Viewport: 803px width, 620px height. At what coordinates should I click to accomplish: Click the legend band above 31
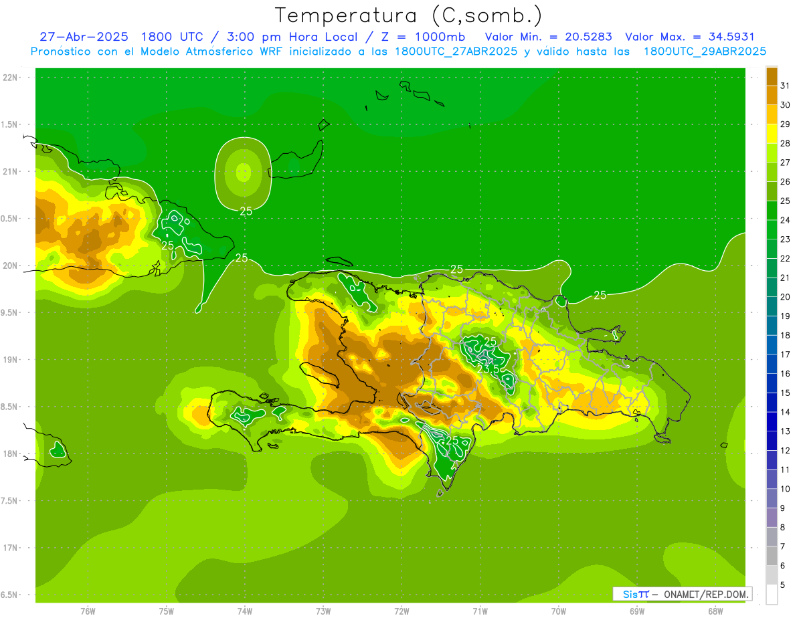[772, 76]
